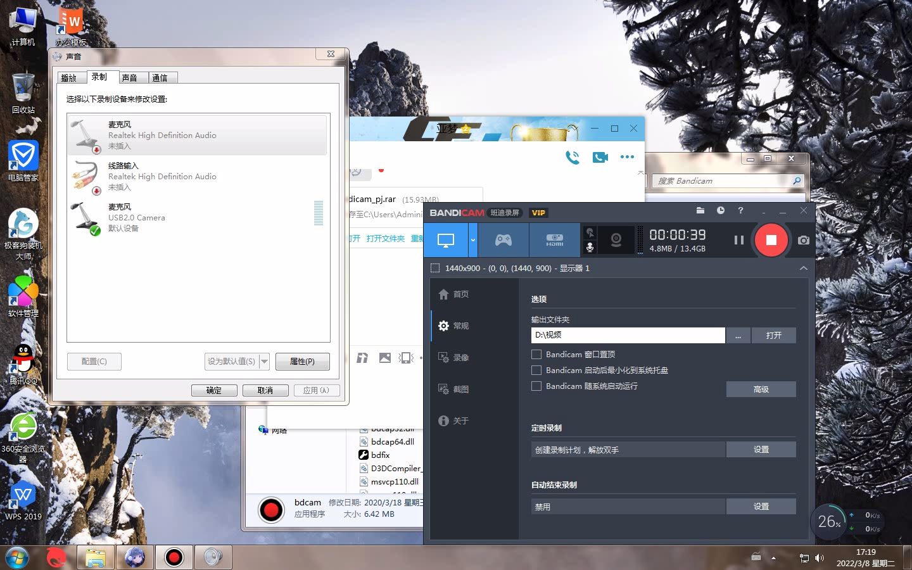Pause the Bandicam recording

(738, 240)
